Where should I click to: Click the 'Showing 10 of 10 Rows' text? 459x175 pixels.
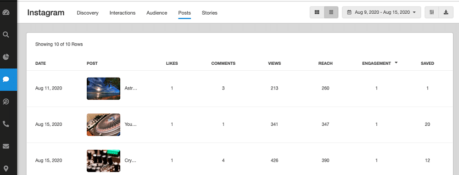[59, 45]
